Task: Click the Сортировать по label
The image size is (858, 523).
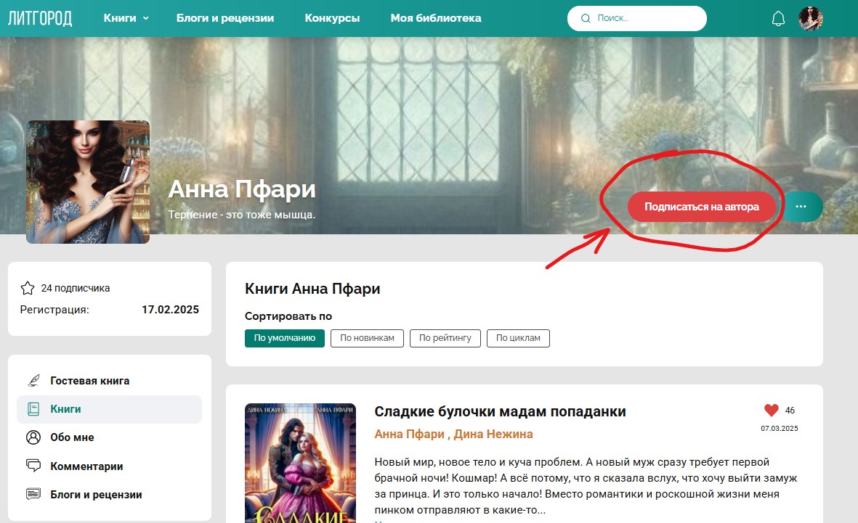Action: click(288, 316)
